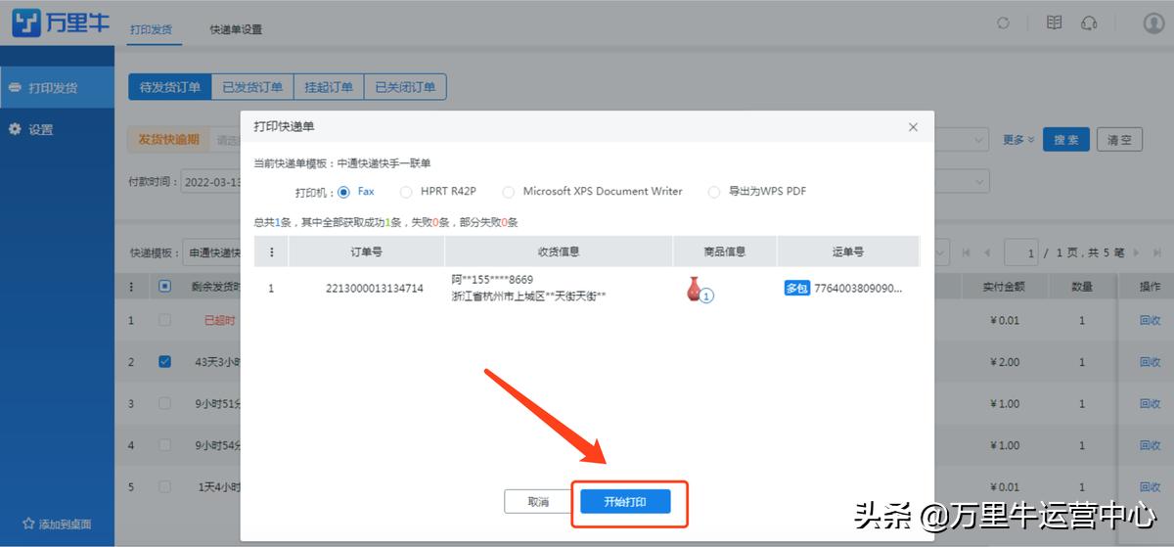
Task: Open dialog table column settings icon
Action: tap(271, 251)
